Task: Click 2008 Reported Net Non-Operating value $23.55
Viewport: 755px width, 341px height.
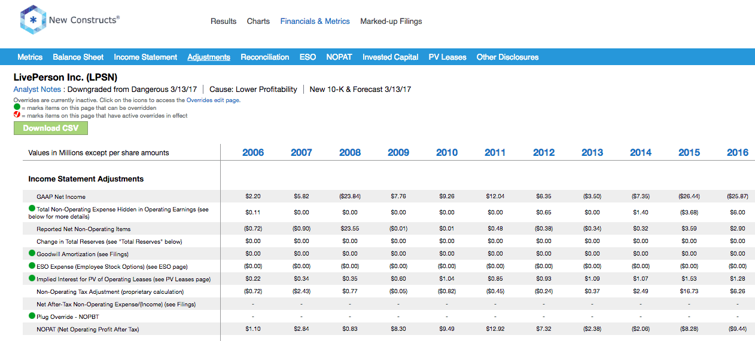Action: click(x=350, y=229)
